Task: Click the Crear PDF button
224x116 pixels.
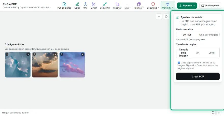Action: [x=198, y=76]
